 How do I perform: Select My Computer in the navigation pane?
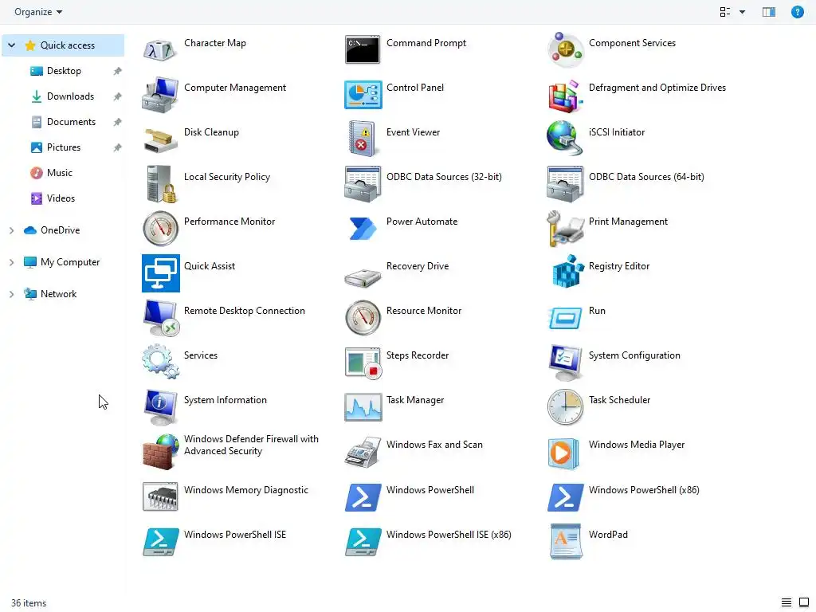[63, 262]
